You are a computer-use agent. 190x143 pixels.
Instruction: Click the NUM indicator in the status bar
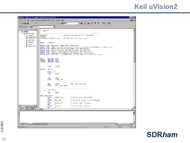pos(120,127)
